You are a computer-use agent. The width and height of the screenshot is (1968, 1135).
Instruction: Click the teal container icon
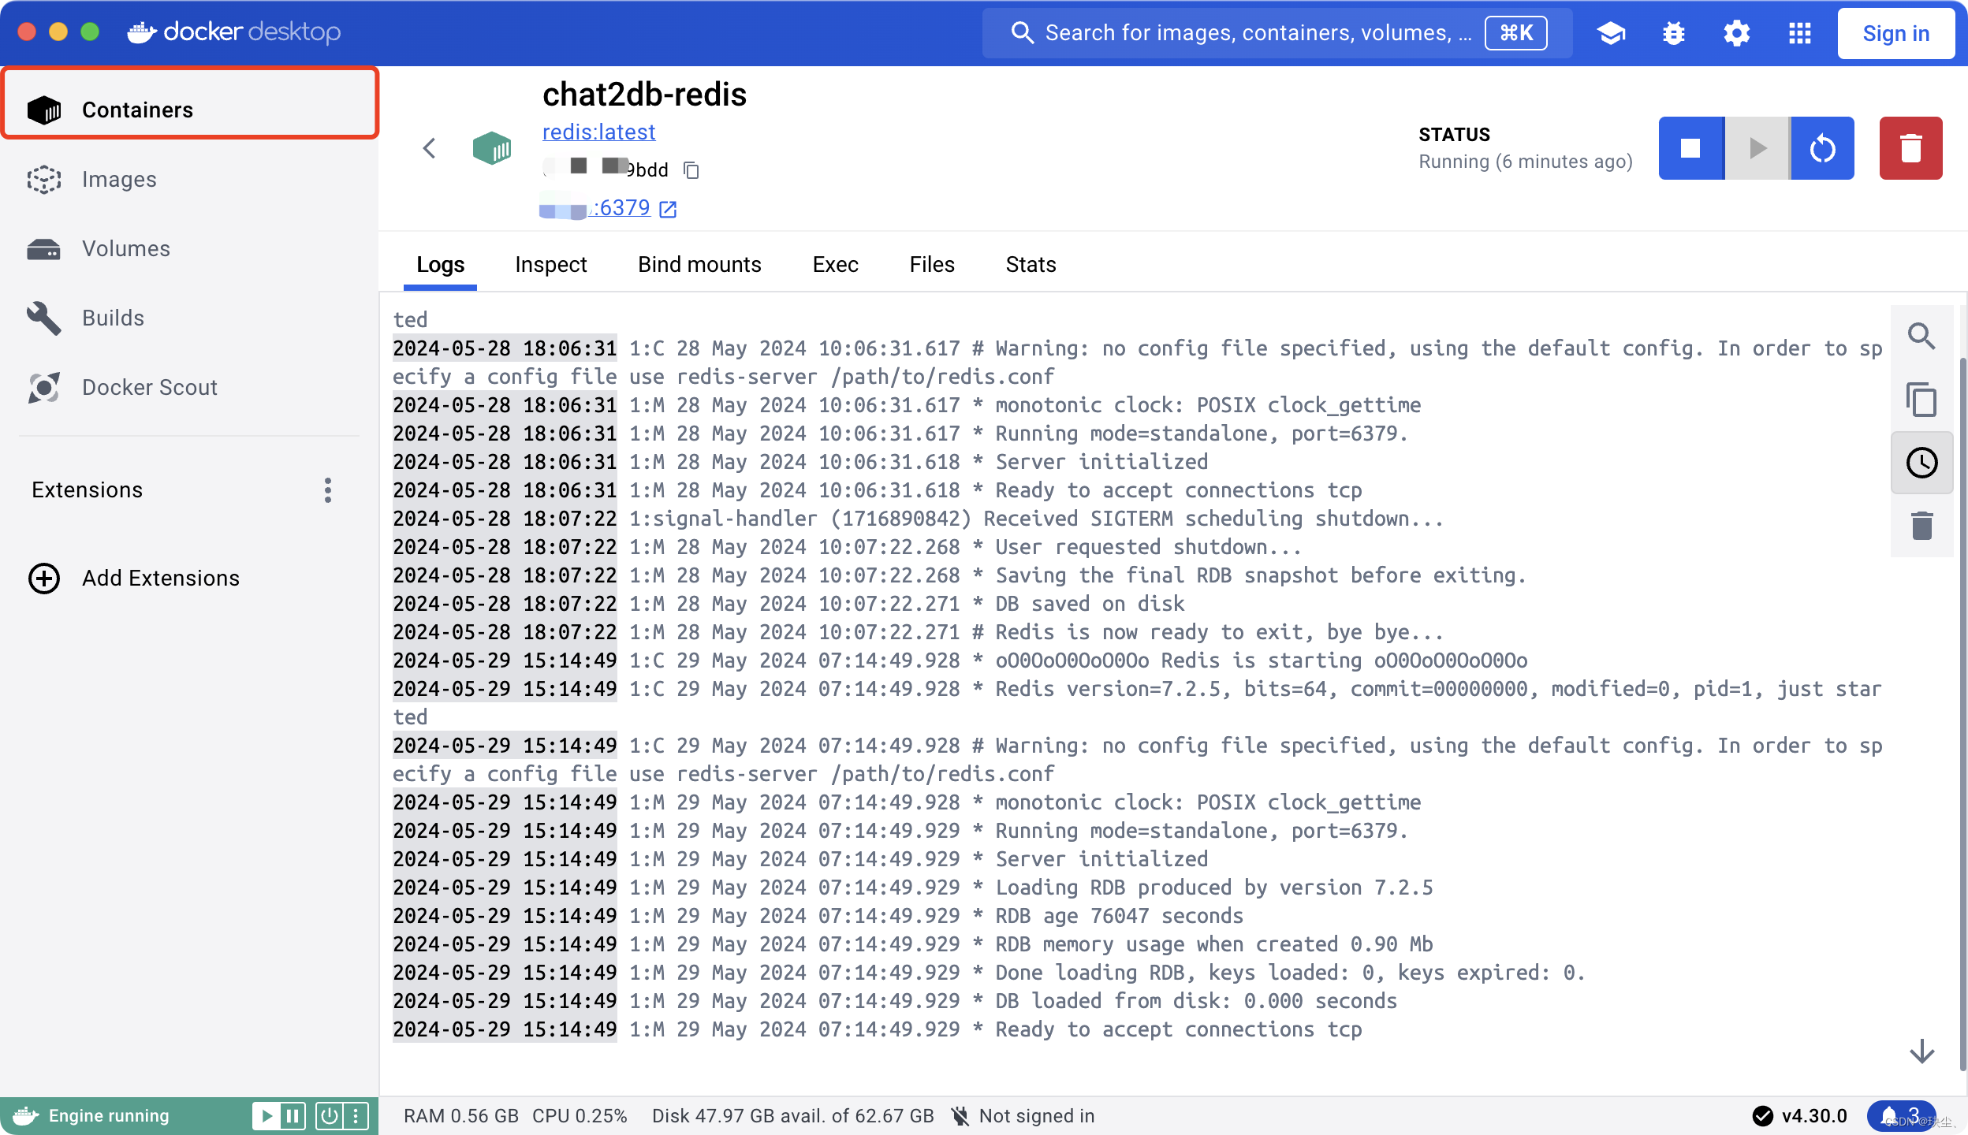pos(492,148)
